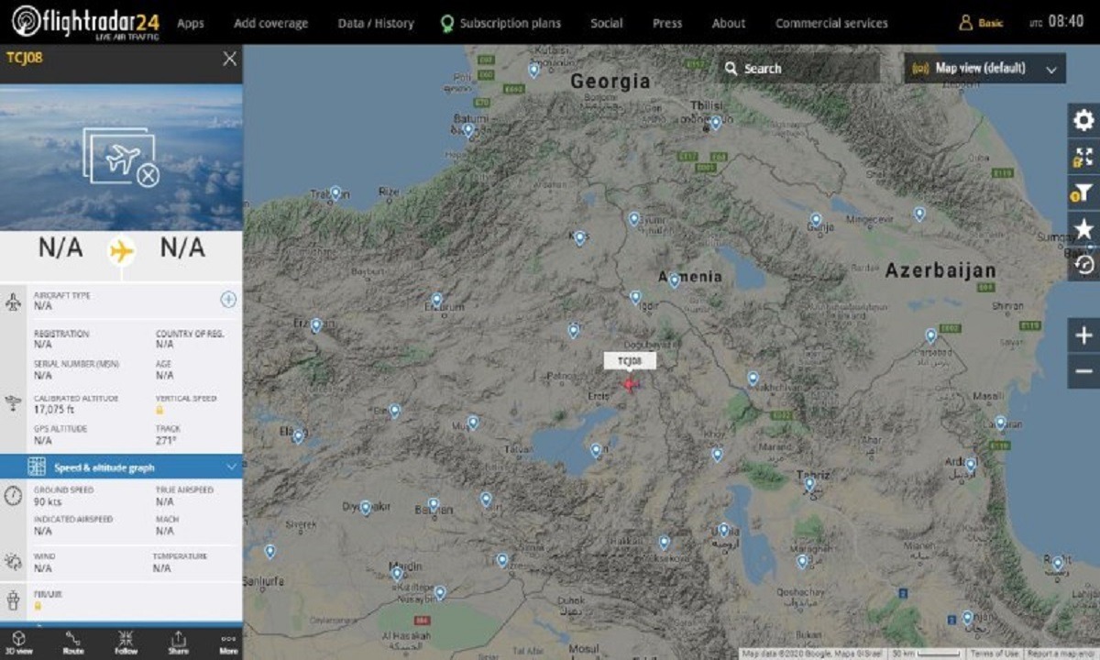The image size is (1100, 660).
Task: Open Map view (default) dropdown
Action: (x=985, y=69)
